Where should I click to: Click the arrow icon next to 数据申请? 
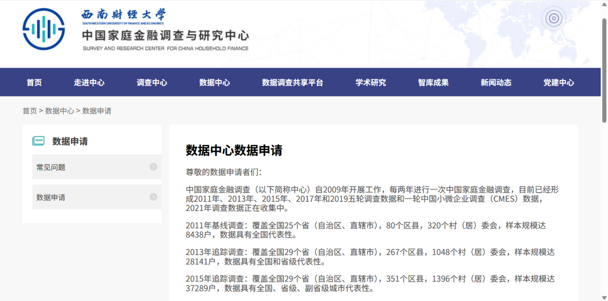pos(153,197)
